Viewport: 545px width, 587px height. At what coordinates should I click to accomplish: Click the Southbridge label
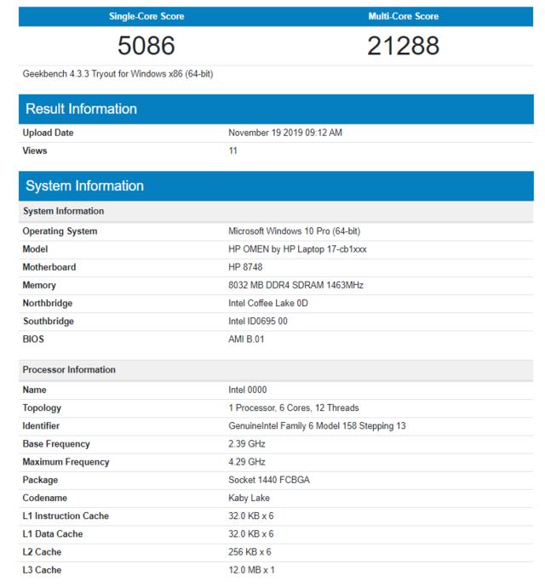click(49, 321)
